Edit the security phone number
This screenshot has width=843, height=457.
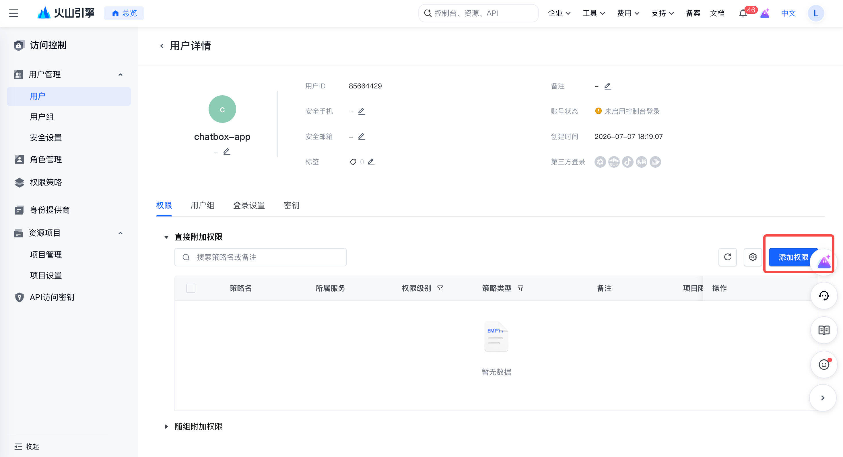tap(361, 111)
